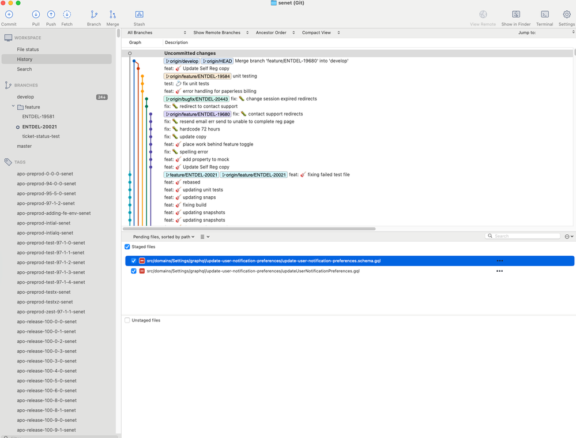576x438 pixels.
Task: Open the Merge tool
Action: tap(112, 14)
